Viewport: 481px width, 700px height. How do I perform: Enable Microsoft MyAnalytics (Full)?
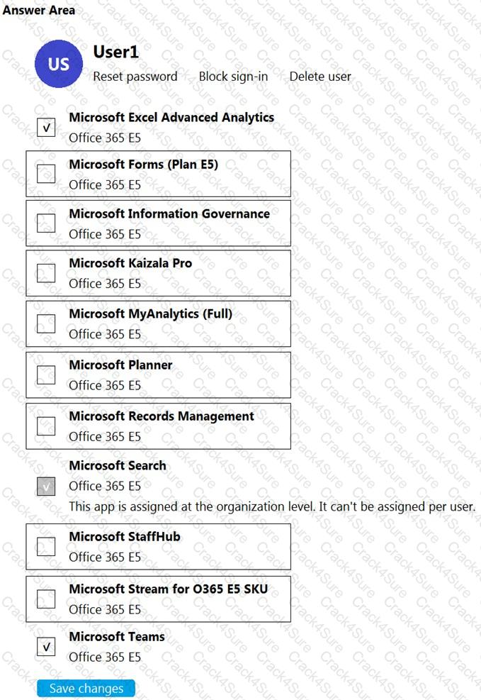pyautogui.click(x=45, y=323)
